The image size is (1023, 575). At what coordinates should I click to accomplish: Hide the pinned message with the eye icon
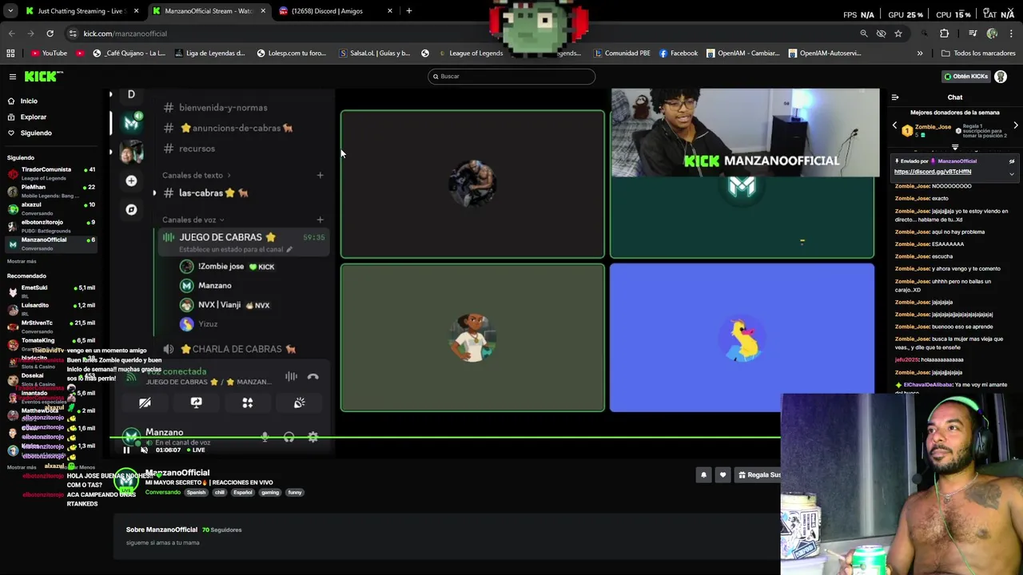(1011, 161)
